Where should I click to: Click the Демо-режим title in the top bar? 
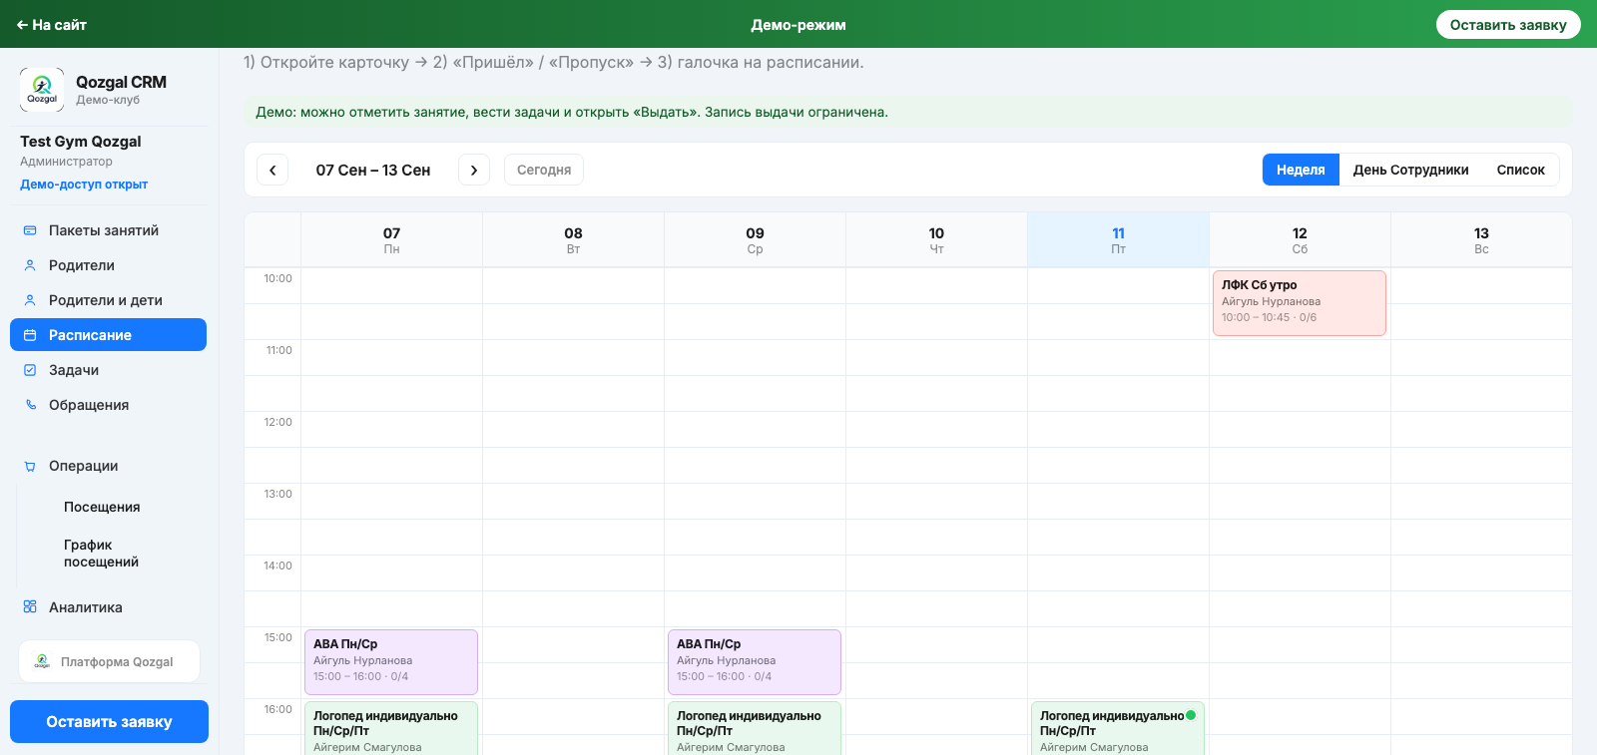pos(798,25)
